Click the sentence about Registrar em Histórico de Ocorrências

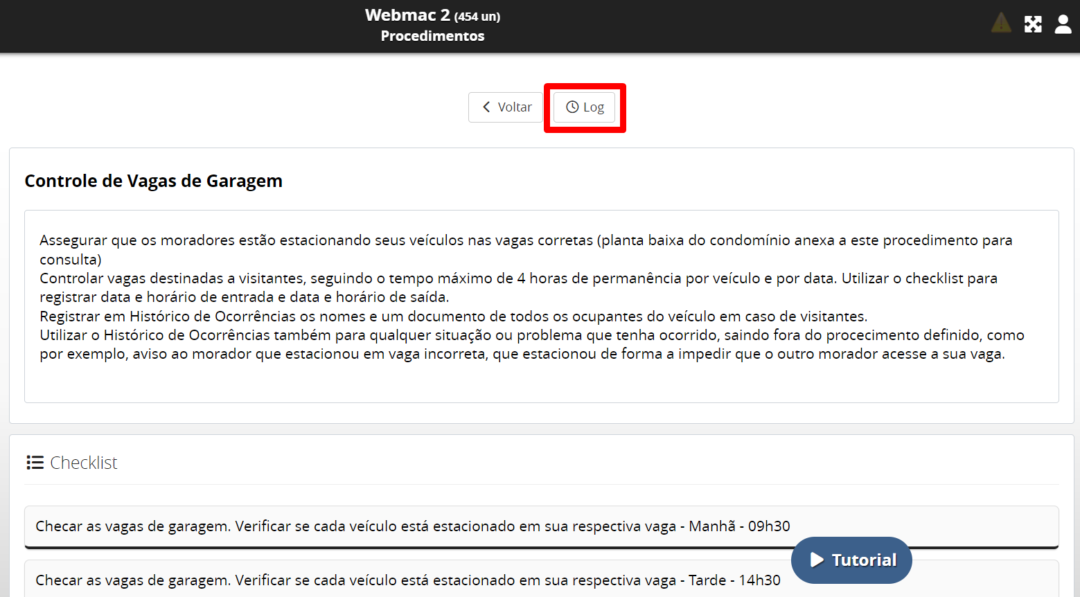pyautogui.click(x=453, y=317)
